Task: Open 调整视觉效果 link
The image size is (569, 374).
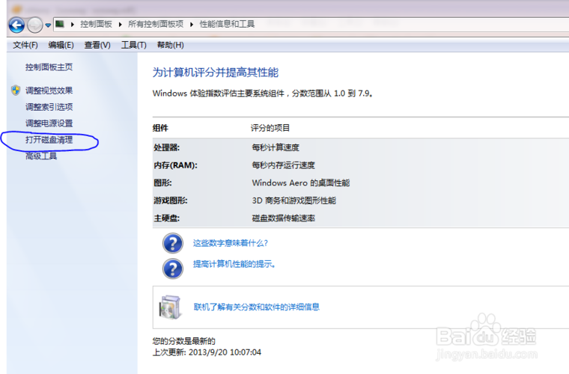Action: [49, 91]
